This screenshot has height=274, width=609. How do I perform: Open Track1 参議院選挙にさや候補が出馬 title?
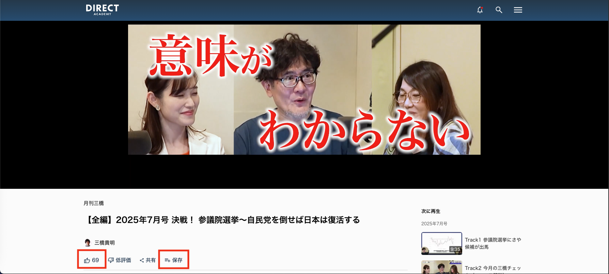click(x=493, y=243)
